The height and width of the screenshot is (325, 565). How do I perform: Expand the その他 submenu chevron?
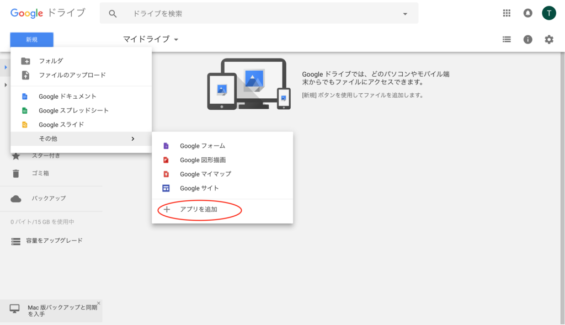(x=132, y=138)
